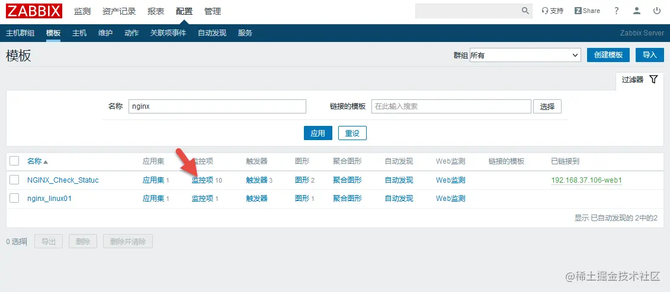Click the 链接的模板 search field

tap(451, 106)
